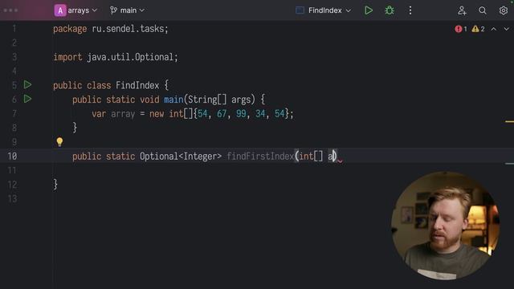
Task: Open the FindIndex run configuration dropdown
Action: [323, 10]
